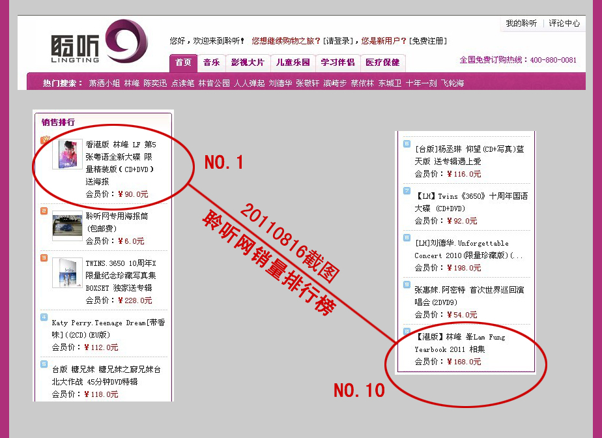Open 我的聆听 account link
602x438 pixels.
click(x=521, y=23)
